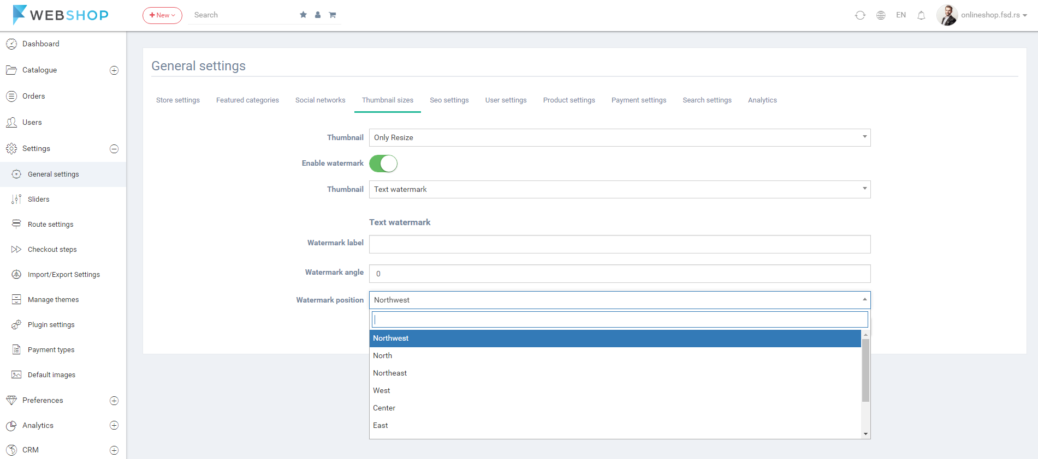Click the favorites star icon in search bar
The height and width of the screenshot is (459, 1038).
click(x=303, y=15)
